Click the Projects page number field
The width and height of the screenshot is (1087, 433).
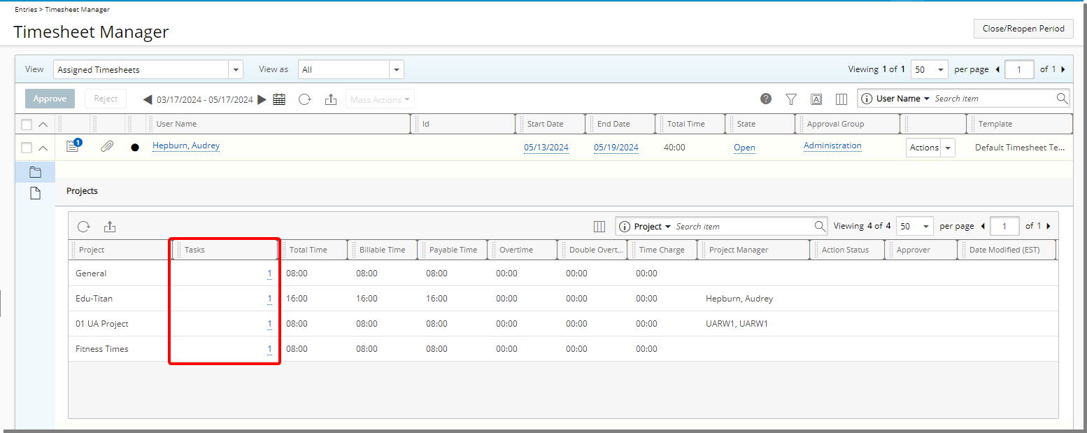click(x=1004, y=227)
